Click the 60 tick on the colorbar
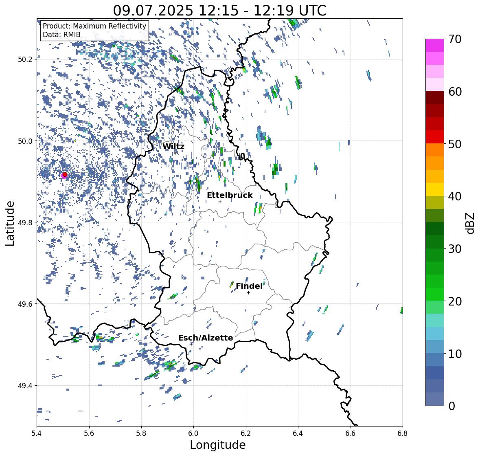The width and height of the screenshot is (480, 455). tap(455, 92)
